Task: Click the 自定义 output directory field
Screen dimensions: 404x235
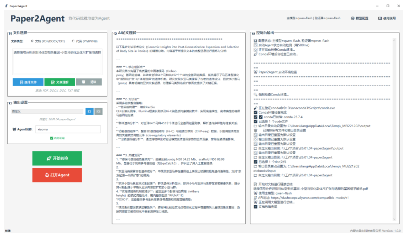Action: pos(47,111)
